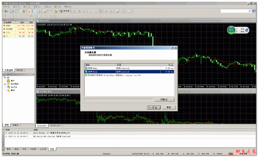Click the search magnifier icon
Screen dimensions: 258x157
pos(249,11)
